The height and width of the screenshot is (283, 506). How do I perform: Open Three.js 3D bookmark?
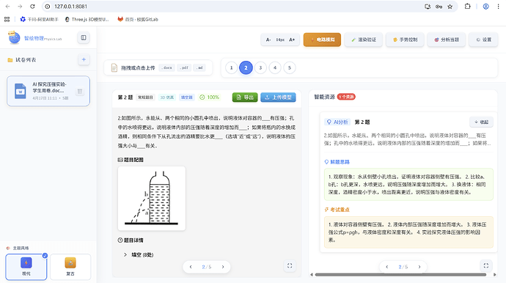[x=87, y=19]
